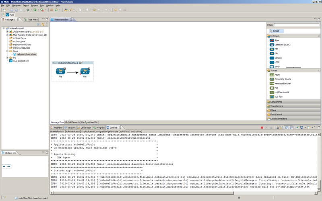Switch to the Global Elements tab
The width and height of the screenshot is (322, 201).
(72, 122)
